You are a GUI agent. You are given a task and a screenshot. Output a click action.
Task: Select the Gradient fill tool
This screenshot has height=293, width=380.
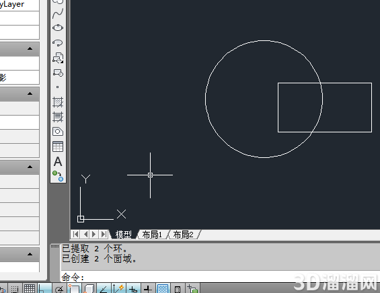pyautogui.click(x=58, y=117)
